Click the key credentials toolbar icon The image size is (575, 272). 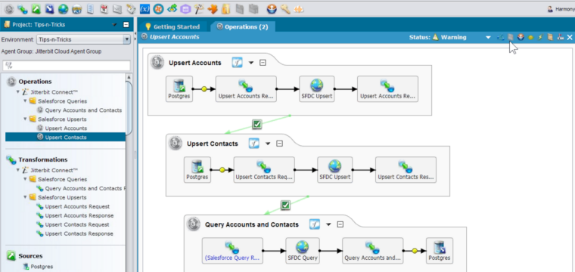[x=285, y=9]
